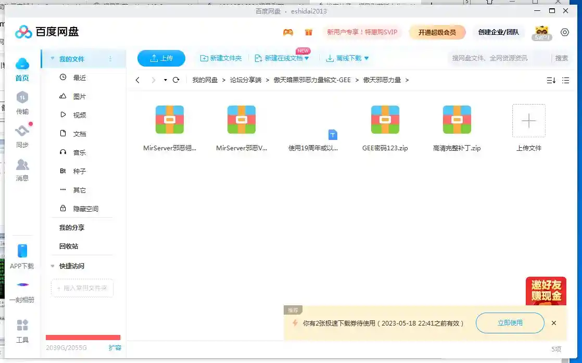
Task: Expand the 新建在线文档 dropdown
Action: pos(307,58)
